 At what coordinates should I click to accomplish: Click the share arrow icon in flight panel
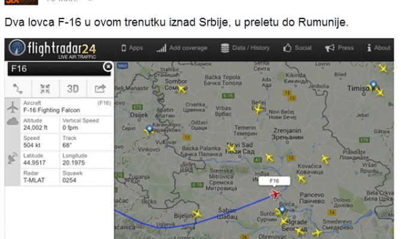pyautogui.click(x=99, y=88)
